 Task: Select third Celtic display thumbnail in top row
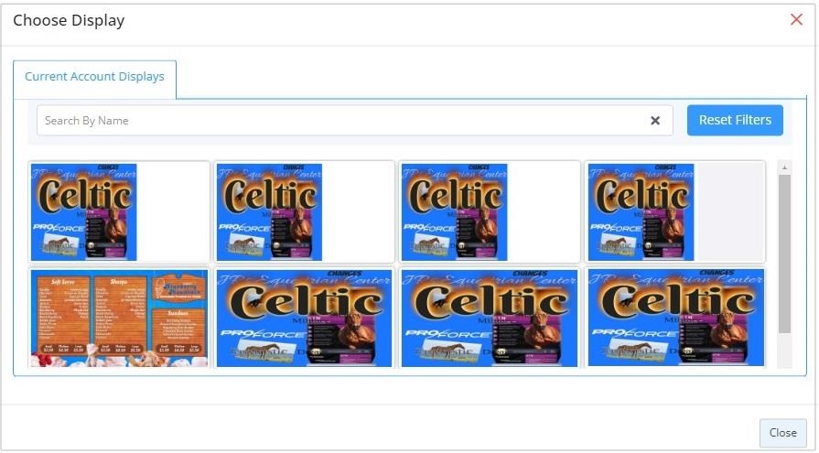(x=454, y=212)
